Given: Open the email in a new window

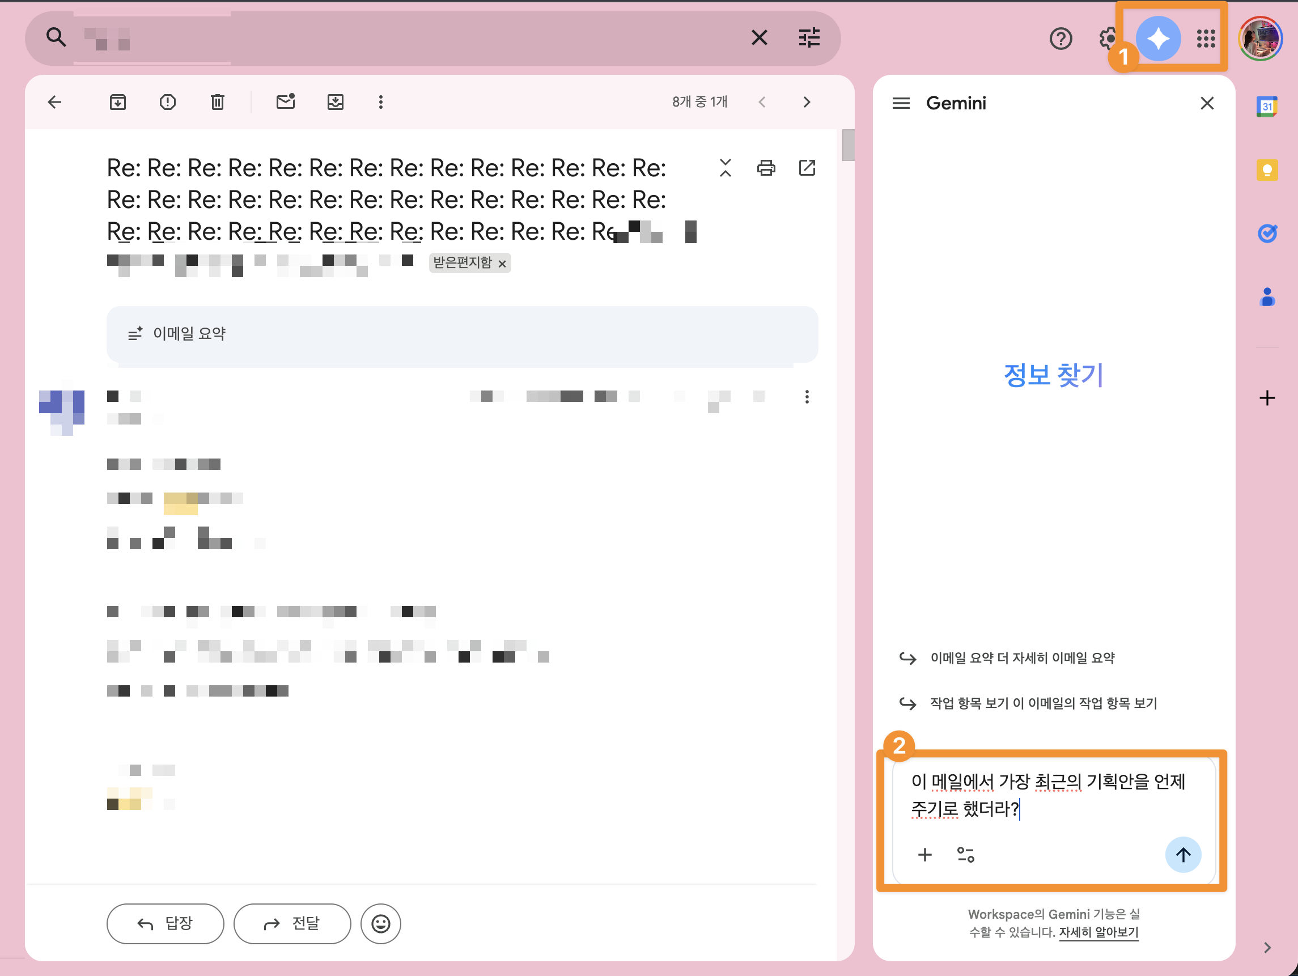Looking at the screenshot, I should pyautogui.click(x=807, y=168).
